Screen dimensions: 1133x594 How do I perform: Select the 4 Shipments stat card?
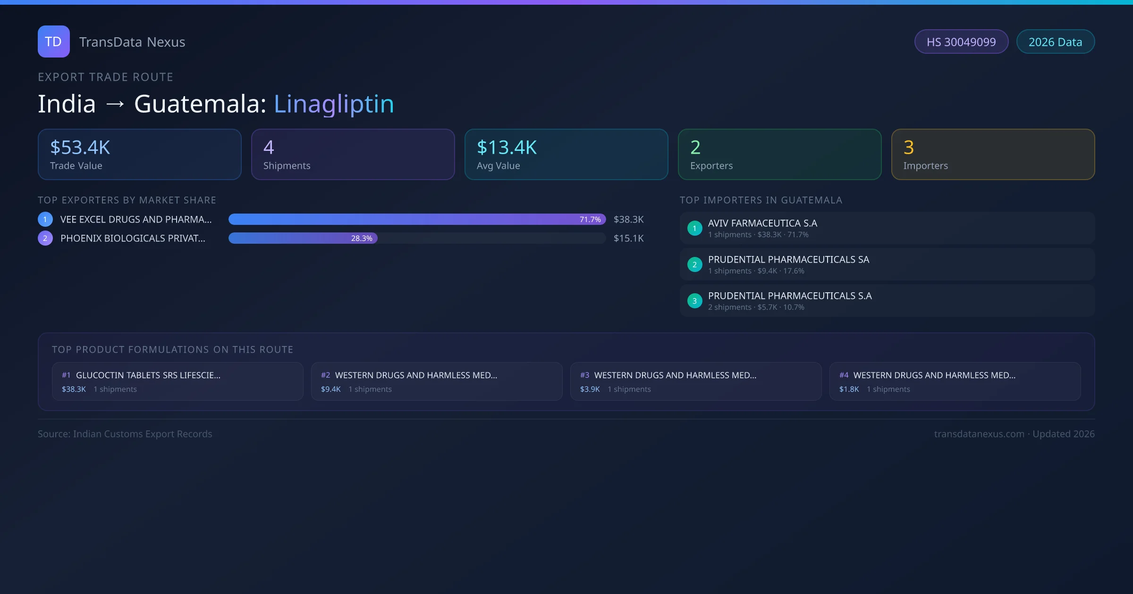353,155
